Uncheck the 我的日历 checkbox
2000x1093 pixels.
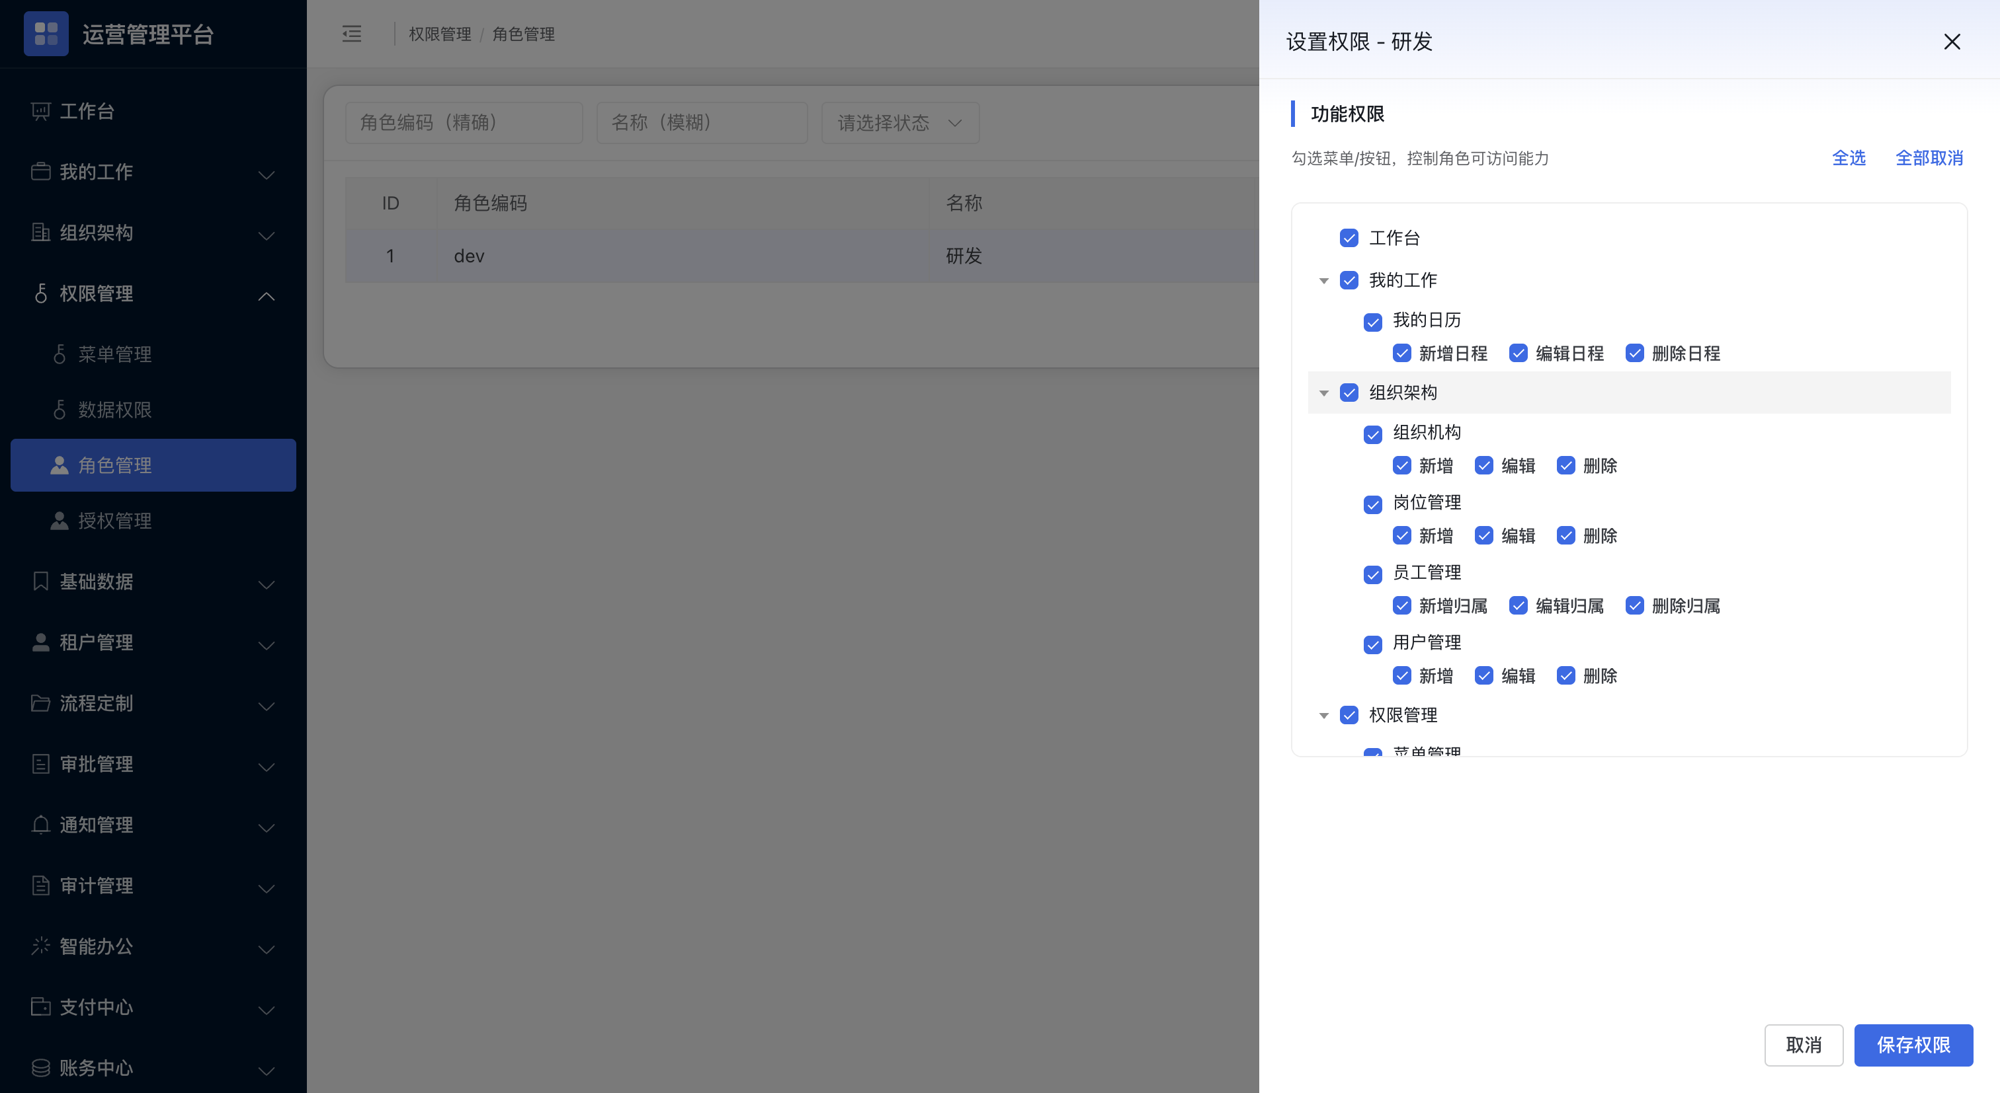click(1372, 322)
